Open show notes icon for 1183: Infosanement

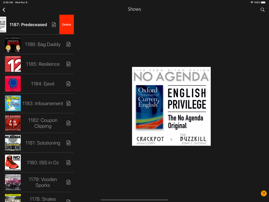click(68, 103)
